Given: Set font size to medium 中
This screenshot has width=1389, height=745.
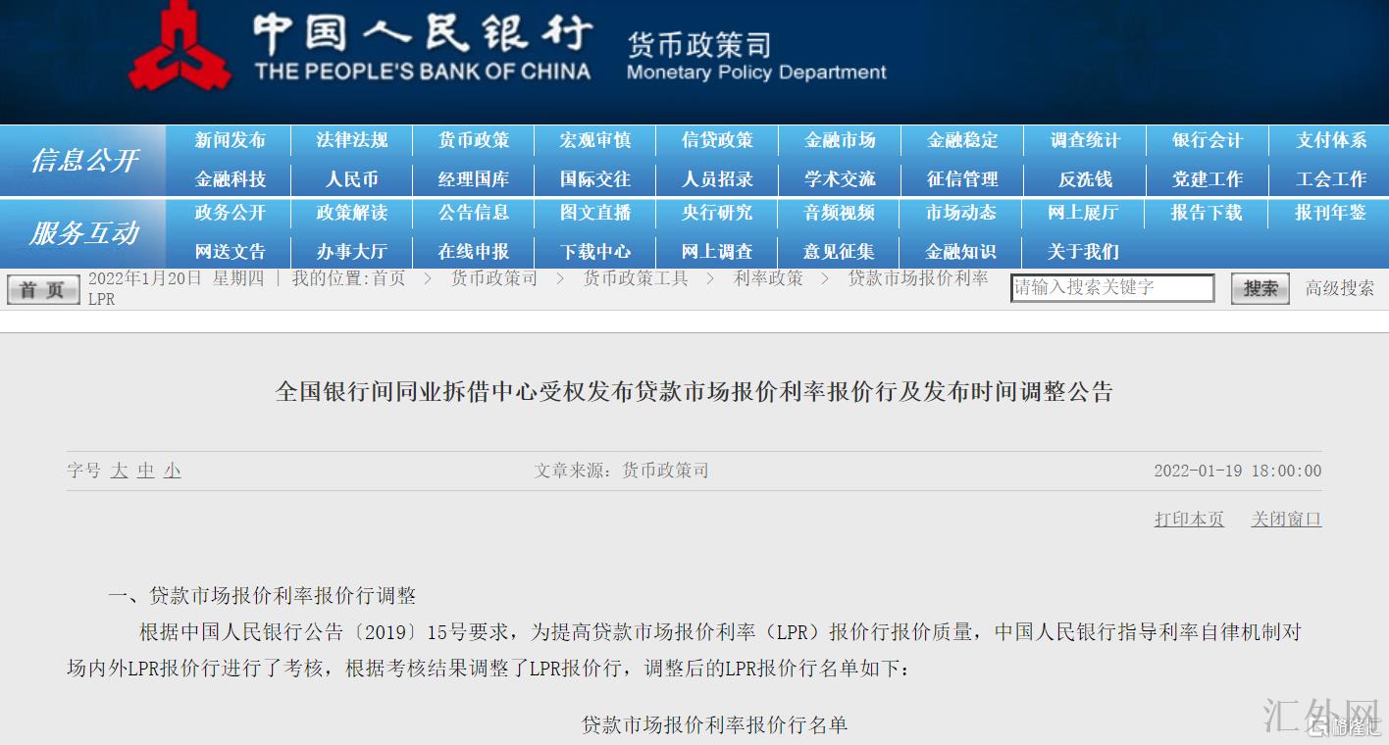Looking at the screenshot, I should (146, 471).
